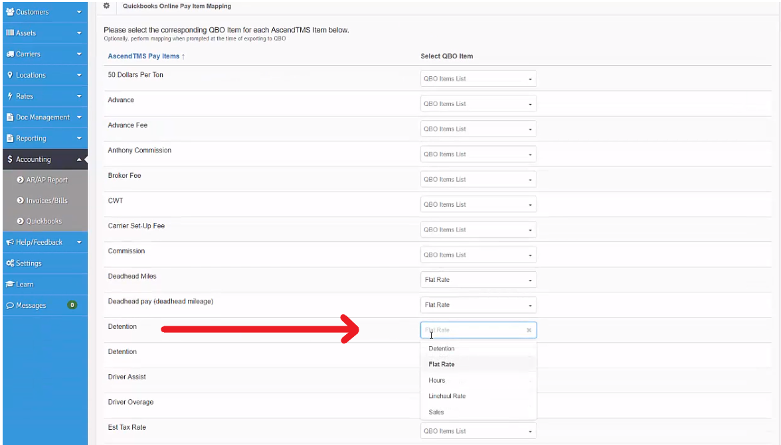Click the Broker Fee row label
The width and height of the screenshot is (781, 445).
click(125, 176)
